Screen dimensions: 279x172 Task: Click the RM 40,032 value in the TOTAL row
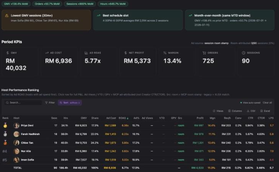(80, 168)
